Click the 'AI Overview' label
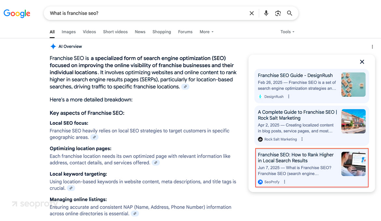 tap(70, 46)
